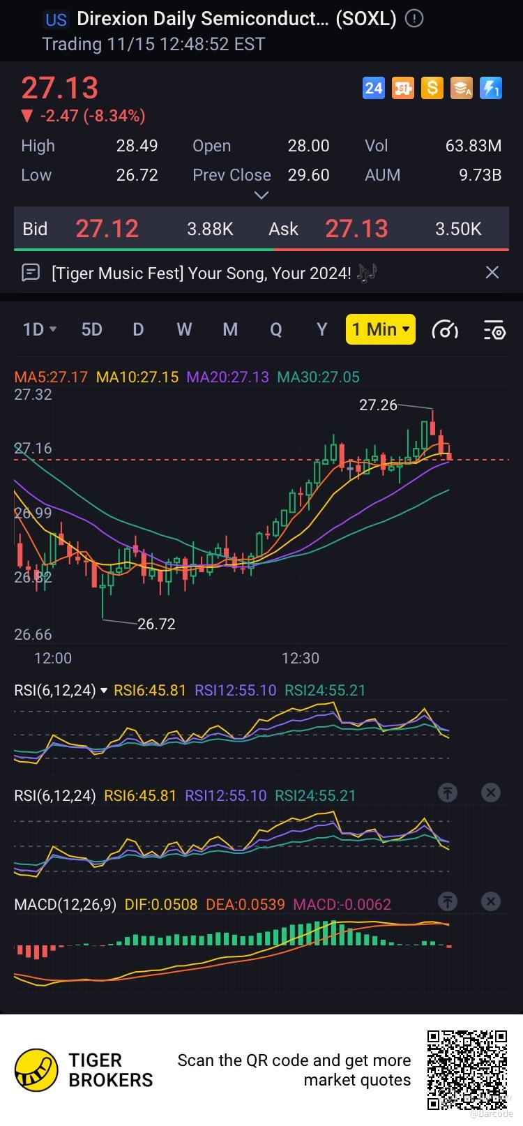This screenshot has height=1126, width=523.
Task: Tap the US market flag label
Action: 56,20
